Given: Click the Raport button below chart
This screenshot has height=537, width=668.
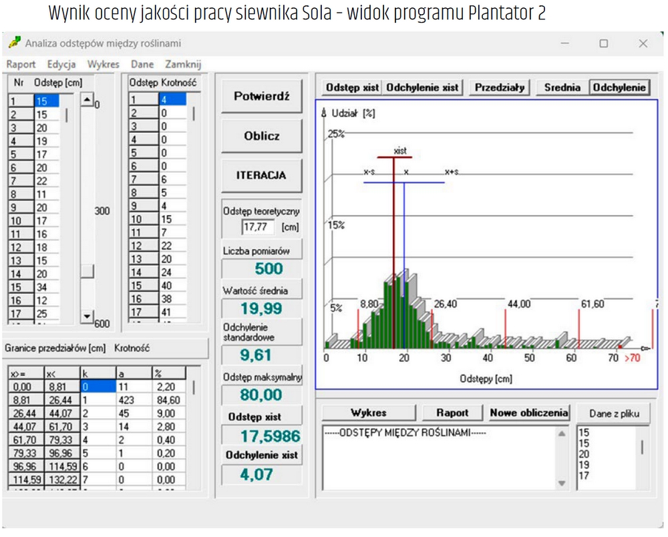Looking at the screenshot, I should 452,413.
